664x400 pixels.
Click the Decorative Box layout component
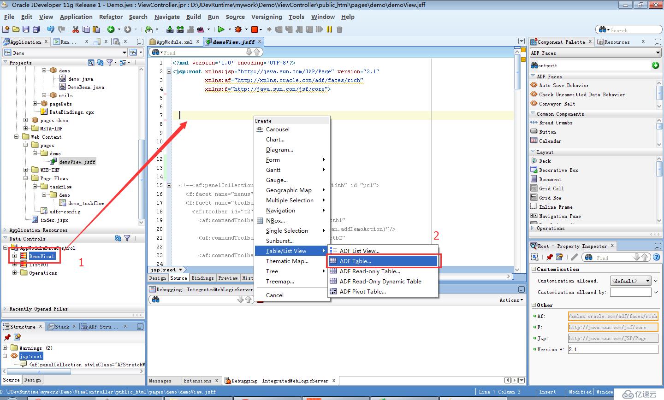558,170
